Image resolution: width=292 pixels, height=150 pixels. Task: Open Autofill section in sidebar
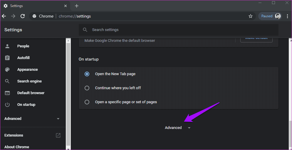(24, 58)
